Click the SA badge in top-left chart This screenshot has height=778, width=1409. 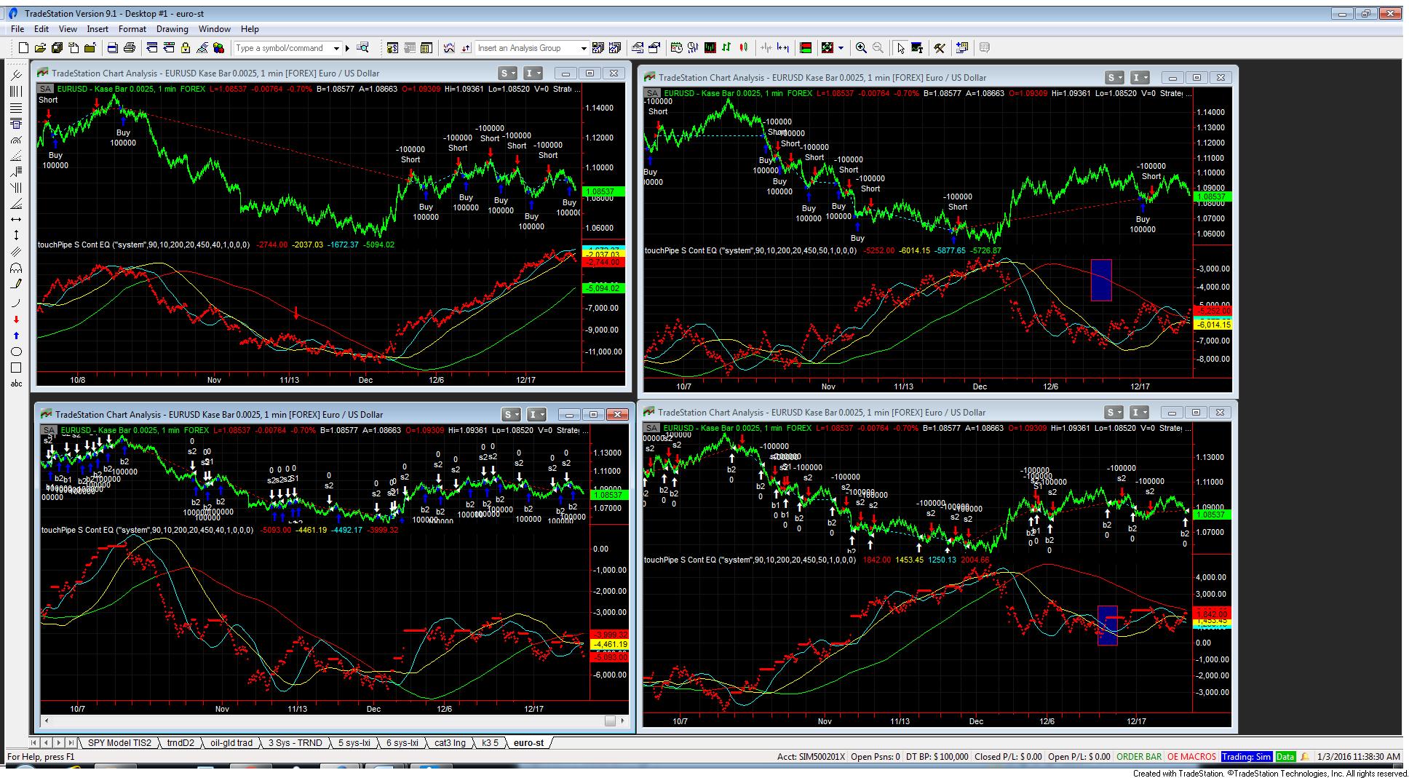click(x=46, y=89)
